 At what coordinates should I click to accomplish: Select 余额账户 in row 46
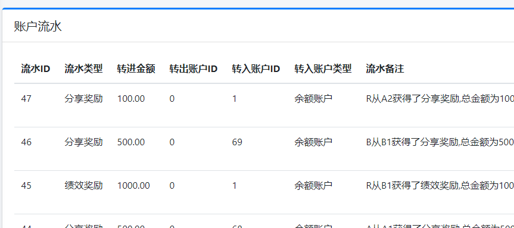[313, 142]
